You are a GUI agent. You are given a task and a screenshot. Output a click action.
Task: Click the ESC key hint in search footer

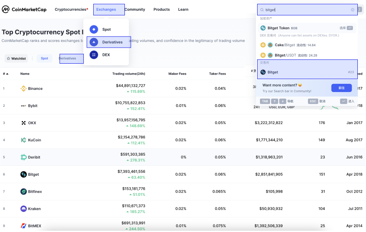point(313,101)
